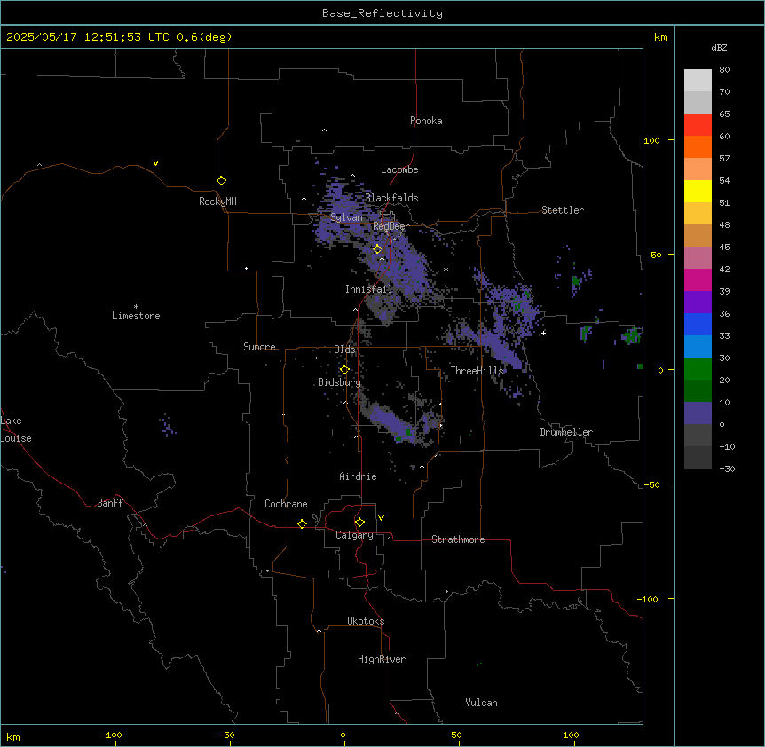Click the yellow diamond marker at Calgary

pyautogui.click(x=359, y=523)
